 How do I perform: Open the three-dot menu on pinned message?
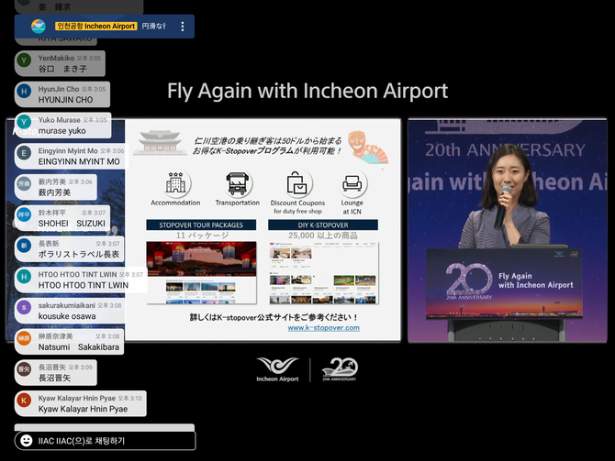click(182, 27)
